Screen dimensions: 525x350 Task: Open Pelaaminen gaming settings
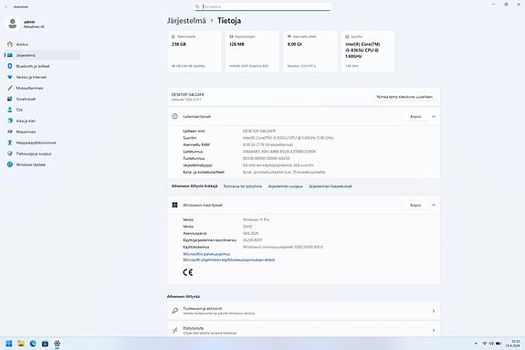coord(43,132)
